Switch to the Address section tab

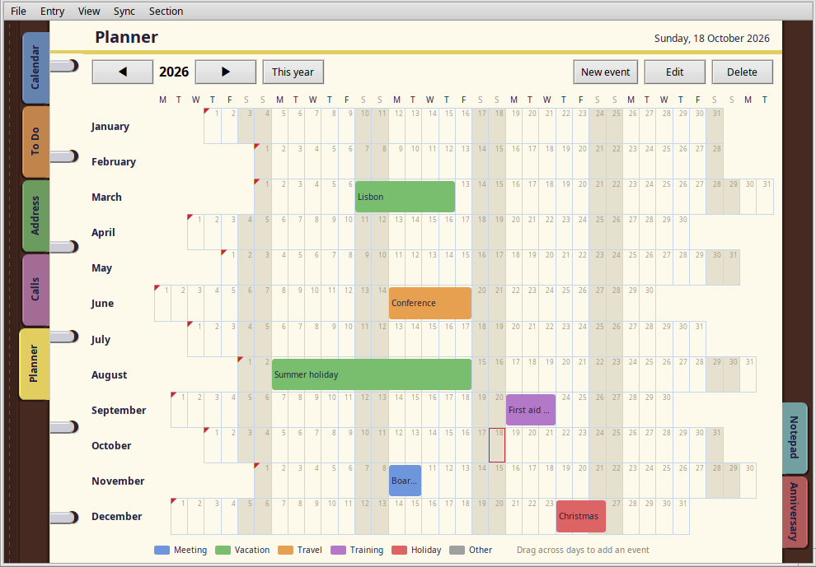coord(35,215)
